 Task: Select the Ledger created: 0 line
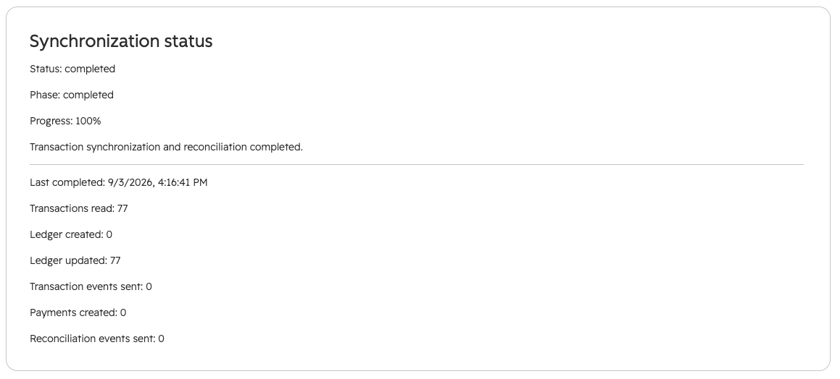coord(71,234)
